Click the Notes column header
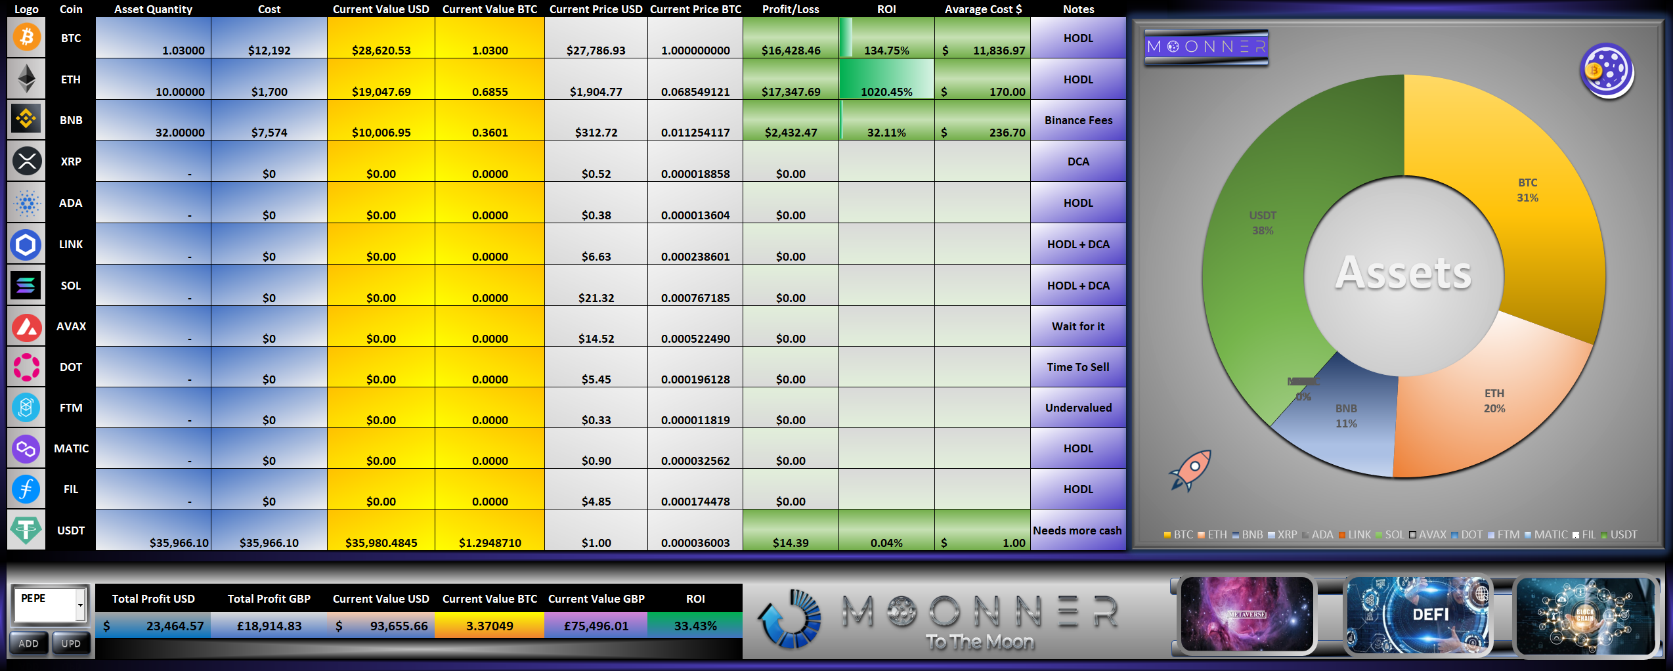This screenshot has height=671, width=1673. pyautogui.click(x=1078, y=9)
